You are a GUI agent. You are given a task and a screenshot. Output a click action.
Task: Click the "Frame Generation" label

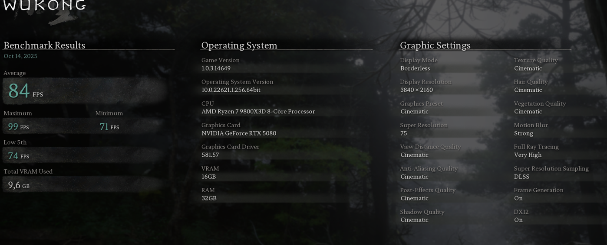click(538, 190)
